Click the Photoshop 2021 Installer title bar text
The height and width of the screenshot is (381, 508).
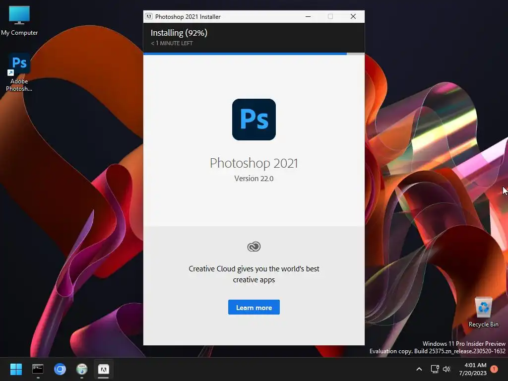(x=188, y=17)
